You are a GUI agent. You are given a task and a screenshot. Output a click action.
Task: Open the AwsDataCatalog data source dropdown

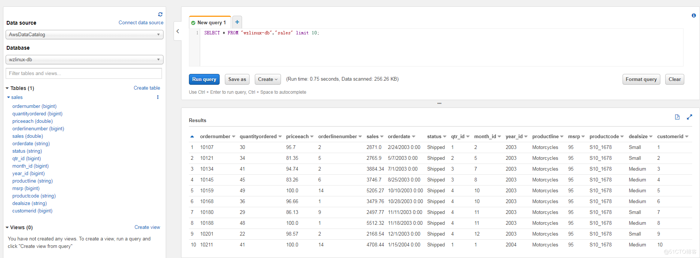[85, 34]
